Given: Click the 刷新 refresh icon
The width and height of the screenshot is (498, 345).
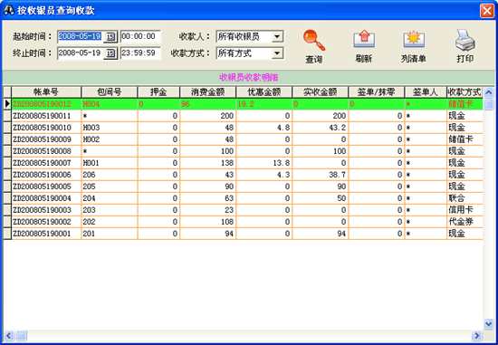Looking at the screenshot, I should coord(364,40).
